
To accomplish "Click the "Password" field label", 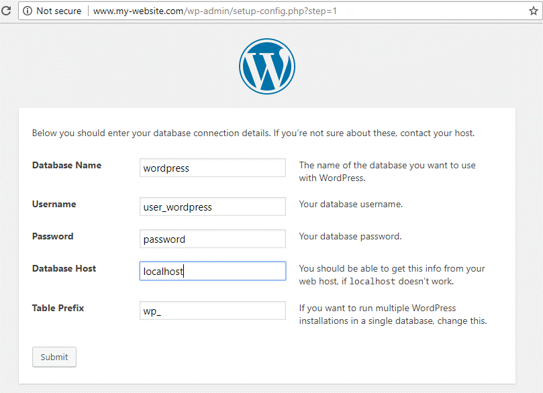I will pos(52,236).
